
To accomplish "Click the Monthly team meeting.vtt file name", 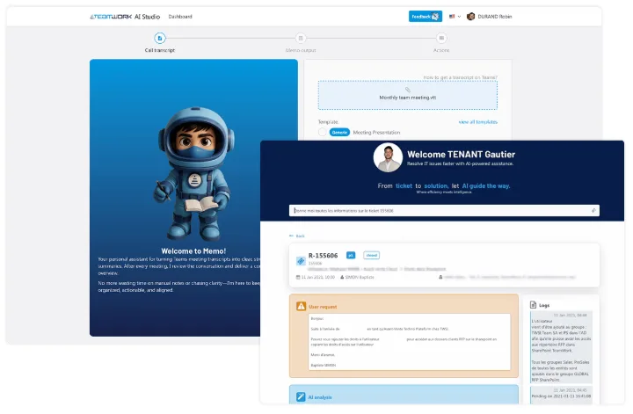I will 407,98.
